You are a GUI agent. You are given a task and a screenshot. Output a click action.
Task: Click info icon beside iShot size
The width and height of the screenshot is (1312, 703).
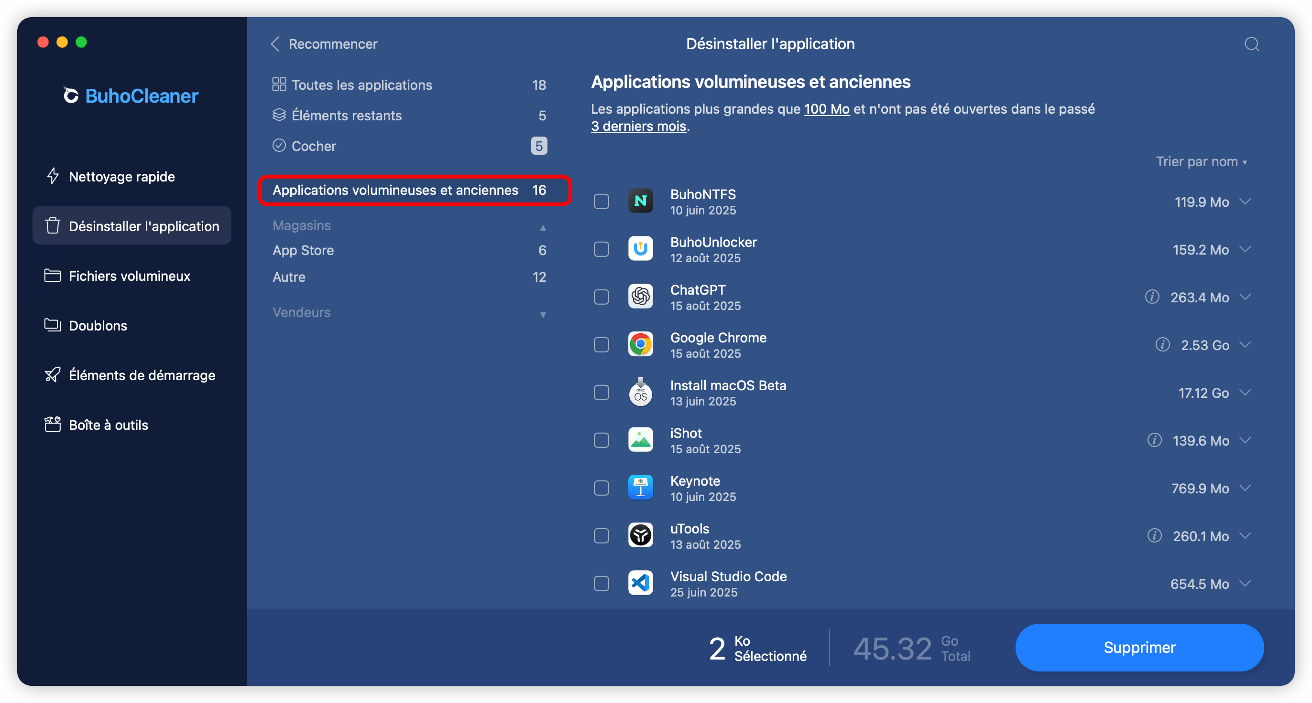pyautogui.click(x=1154, y=440)
